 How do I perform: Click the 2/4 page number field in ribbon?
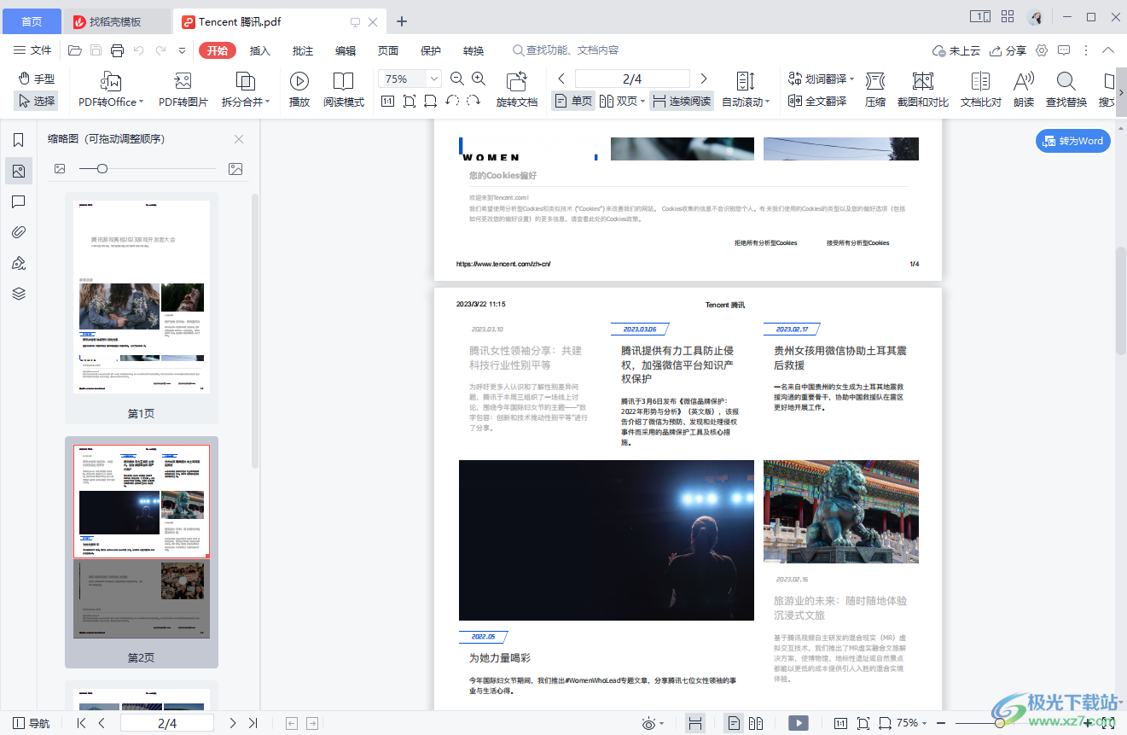pos(632,79)
